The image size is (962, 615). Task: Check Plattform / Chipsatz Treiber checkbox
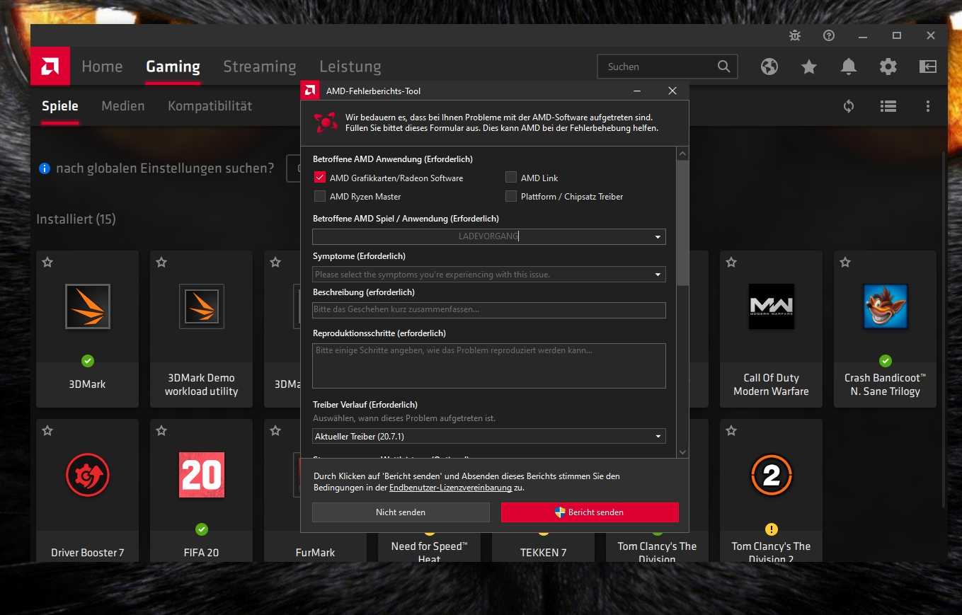[511, 196]
